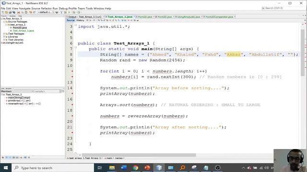Click the New File toolbar icon

[2, 12]
